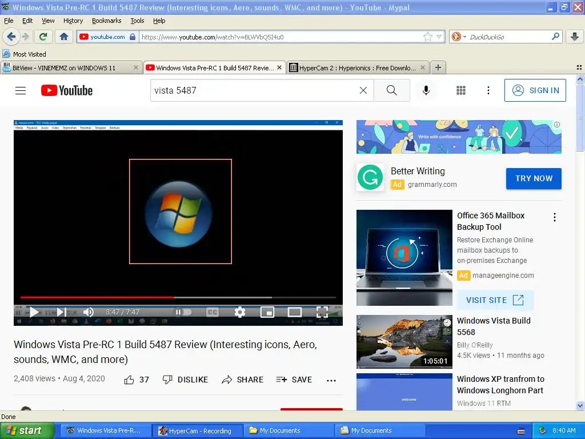
Task: Open the Help menu
Action: point(159,21)
